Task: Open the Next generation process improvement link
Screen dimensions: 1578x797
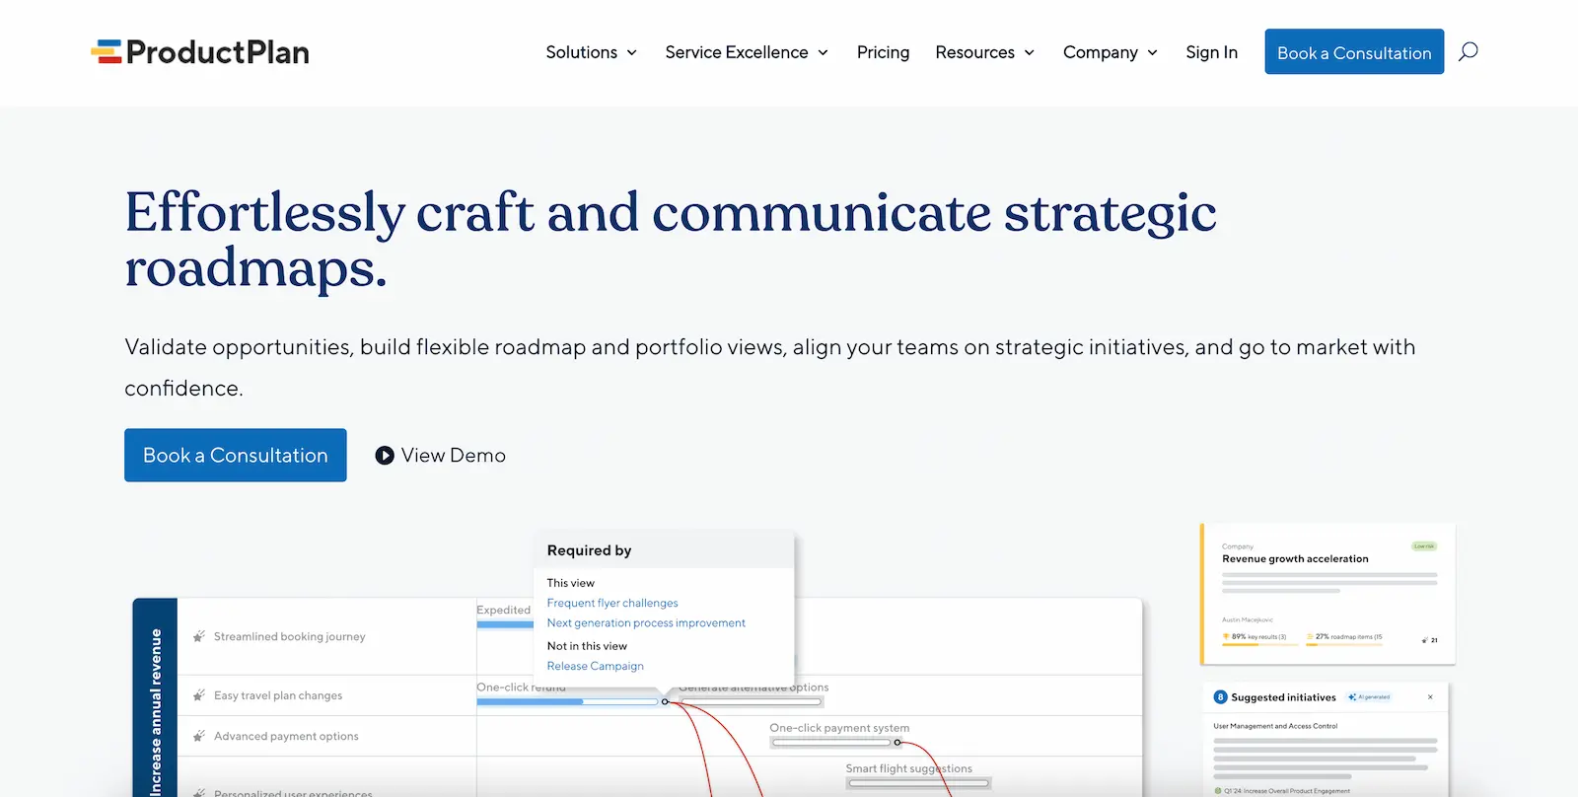Action: [646, 623]
